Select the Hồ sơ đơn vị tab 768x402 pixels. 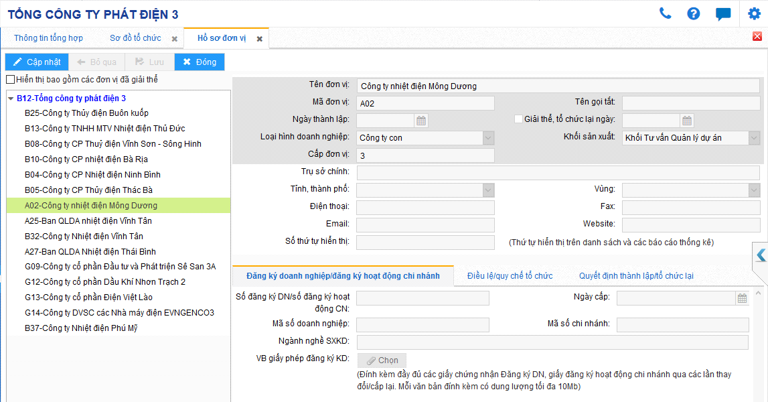pyautogui.click(x=222, y=38)
